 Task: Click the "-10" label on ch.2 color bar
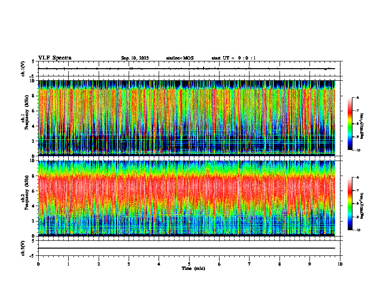[357, 230]
